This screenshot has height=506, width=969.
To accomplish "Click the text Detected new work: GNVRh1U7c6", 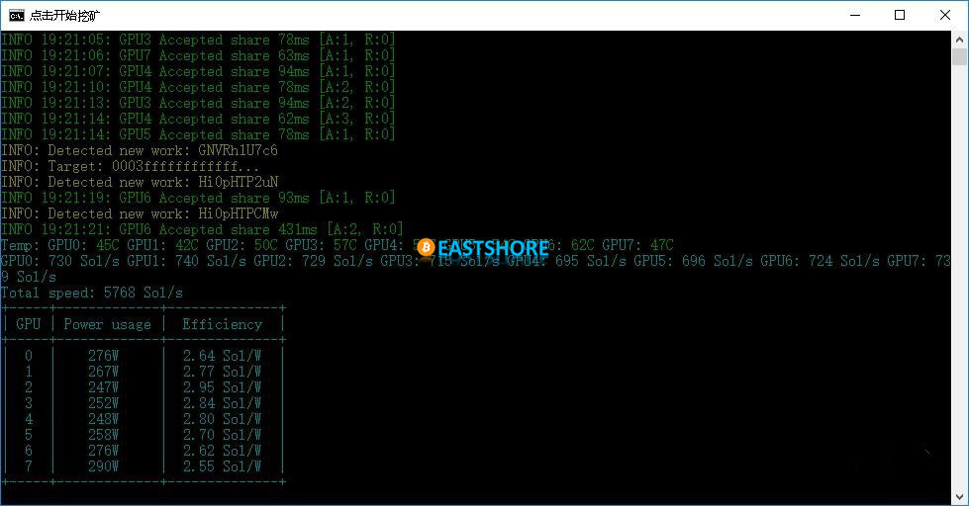I will pos(163,150).
